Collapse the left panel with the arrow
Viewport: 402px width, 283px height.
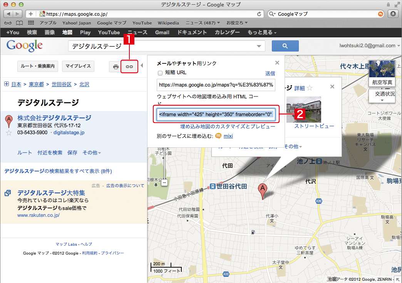(x=142, y=66)
